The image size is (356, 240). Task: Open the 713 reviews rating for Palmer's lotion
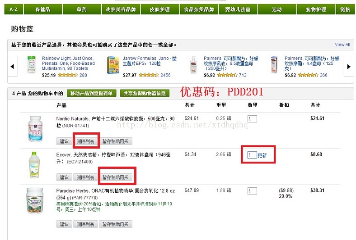click(232, 75)
